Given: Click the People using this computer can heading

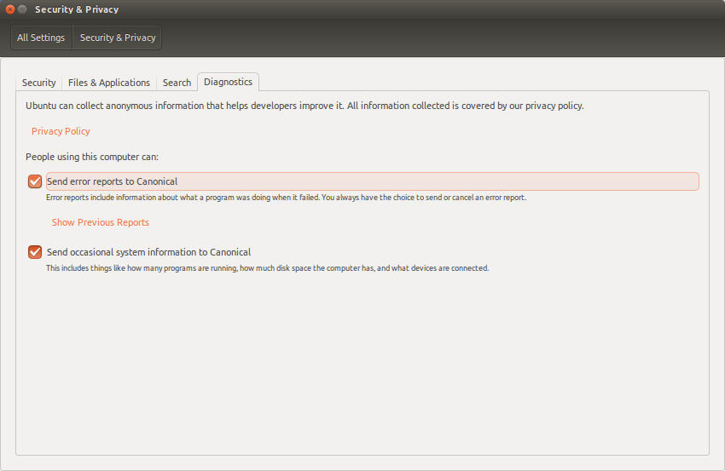Looking at the screenshot, I should [x=92, y=157].
